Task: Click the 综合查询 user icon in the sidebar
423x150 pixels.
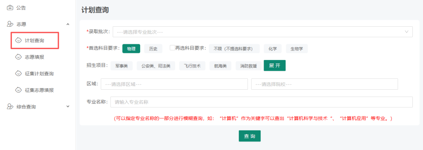Action: [10, 107]
